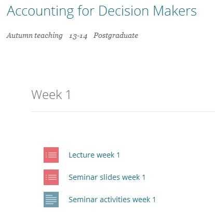This screenshot has height=212, width=215.
Task: Select the 13-14 academic year label
Action: pos(78,36)
